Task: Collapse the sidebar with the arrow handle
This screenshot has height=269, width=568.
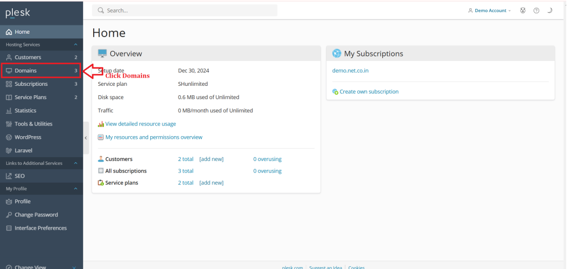Action: pos(86,138)
